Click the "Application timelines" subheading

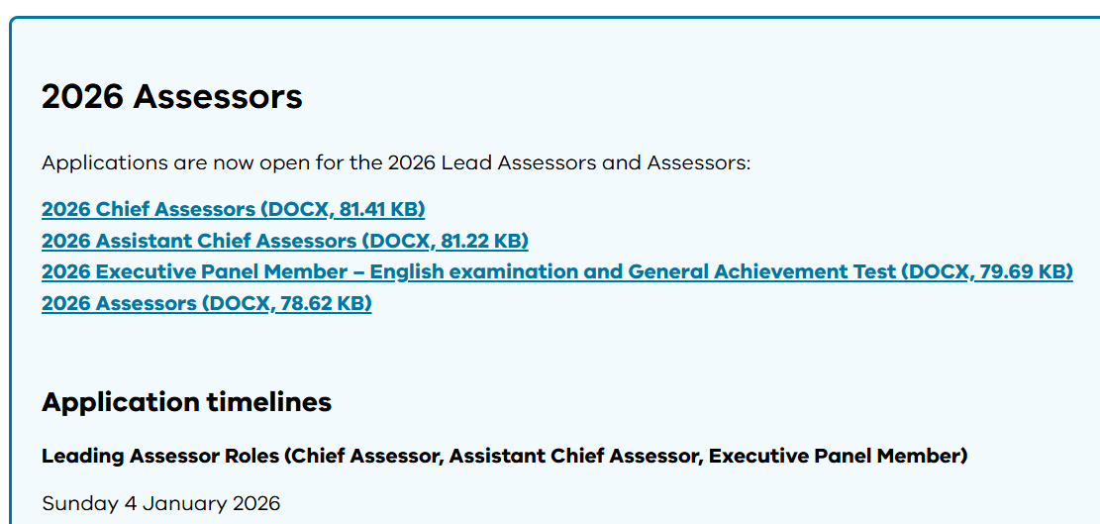[186, 402]
